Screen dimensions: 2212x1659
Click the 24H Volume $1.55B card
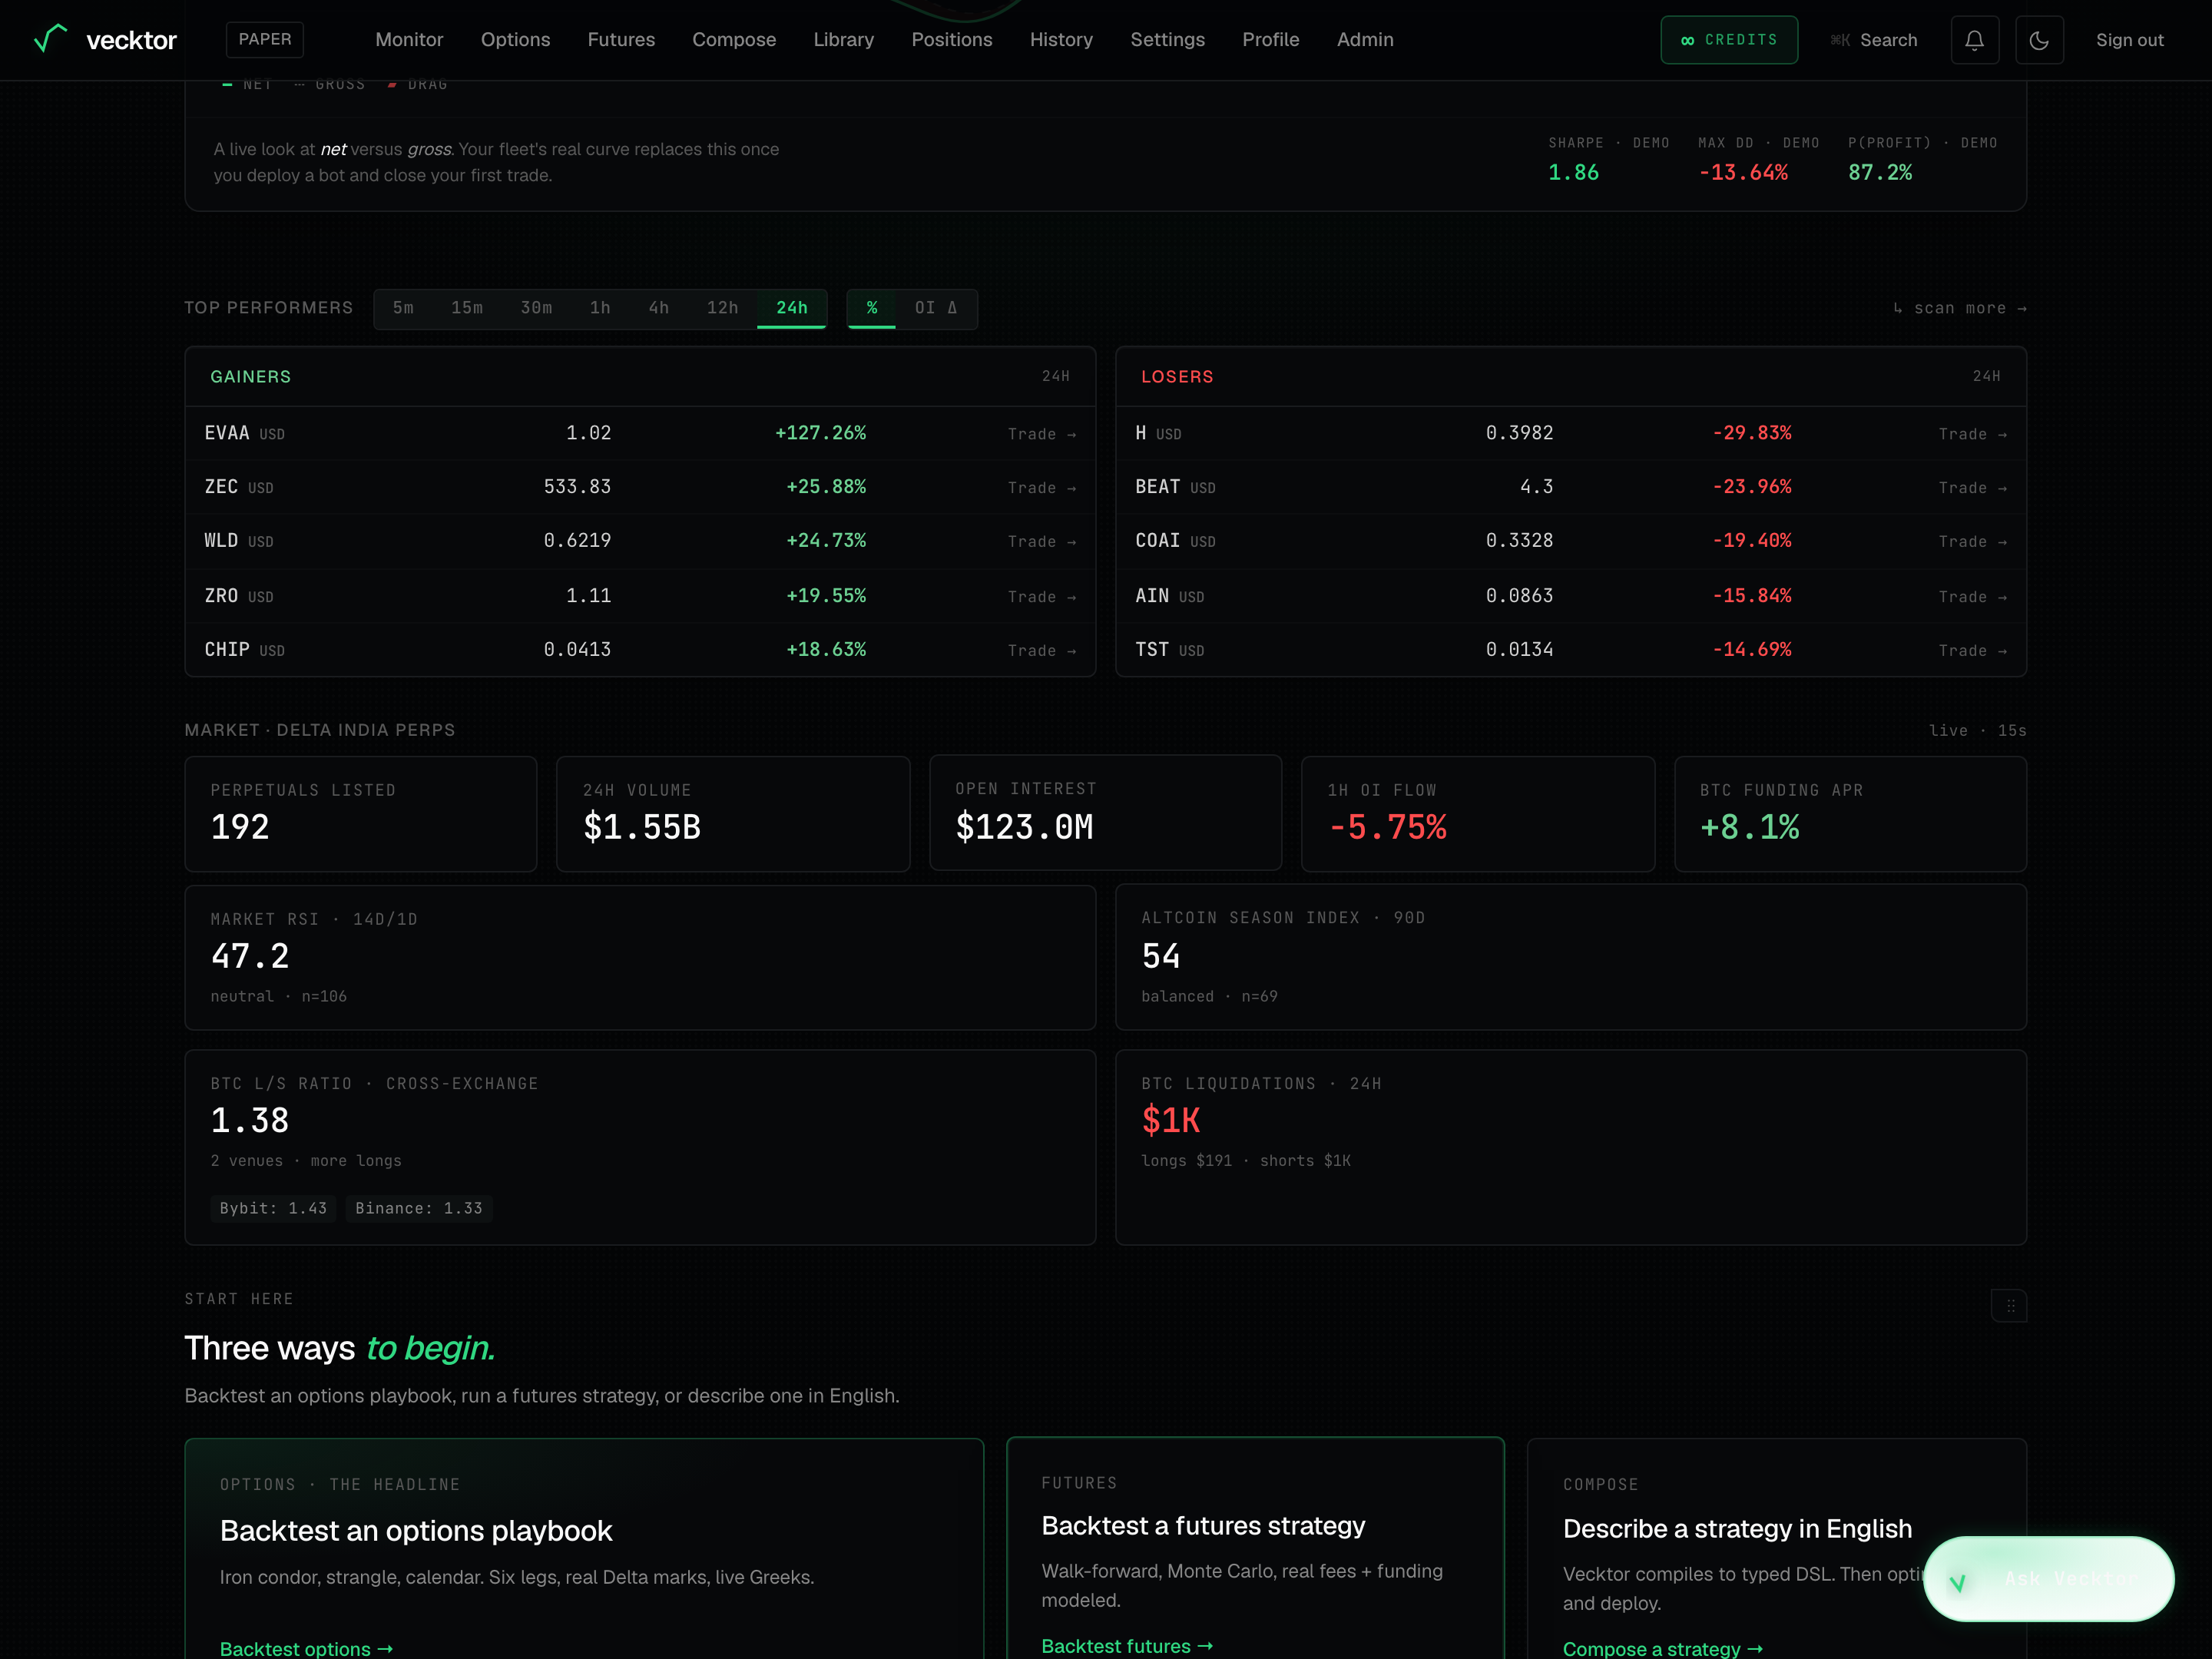(x=733, y=814)
